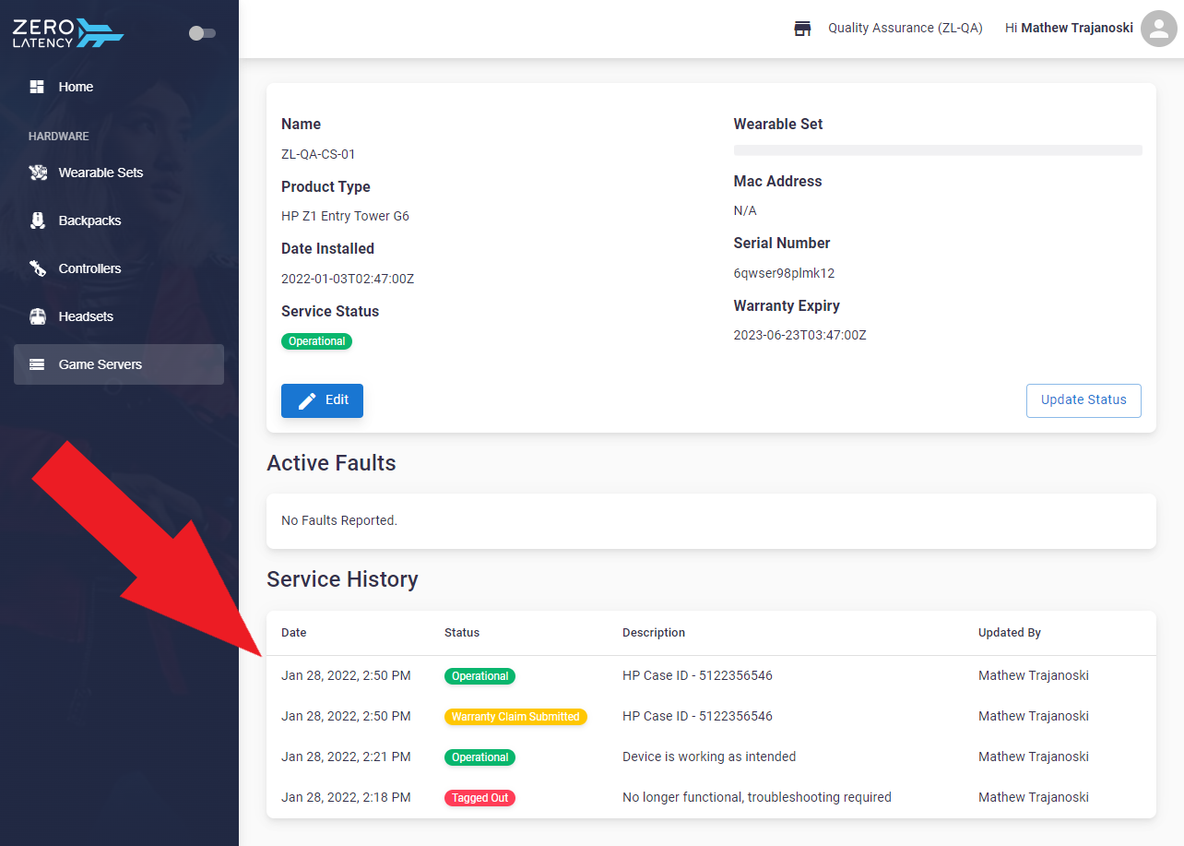
Task: Click the Zero Latency logo
Action: [68, 32]
